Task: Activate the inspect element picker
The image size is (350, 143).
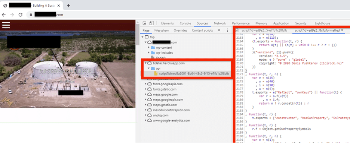Action: [x=145, y=23]
